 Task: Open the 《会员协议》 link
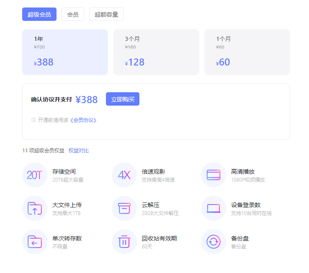(84, 120)
